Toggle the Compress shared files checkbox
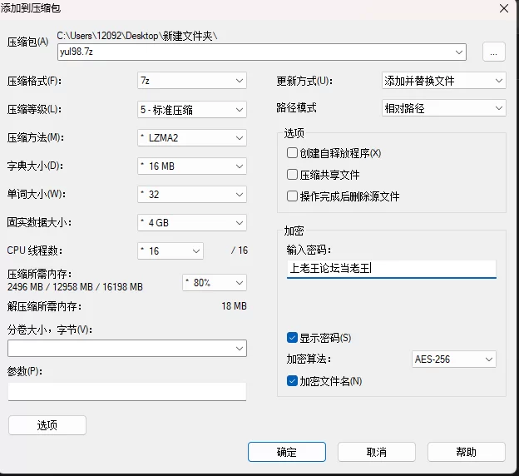 coord(292,175)
